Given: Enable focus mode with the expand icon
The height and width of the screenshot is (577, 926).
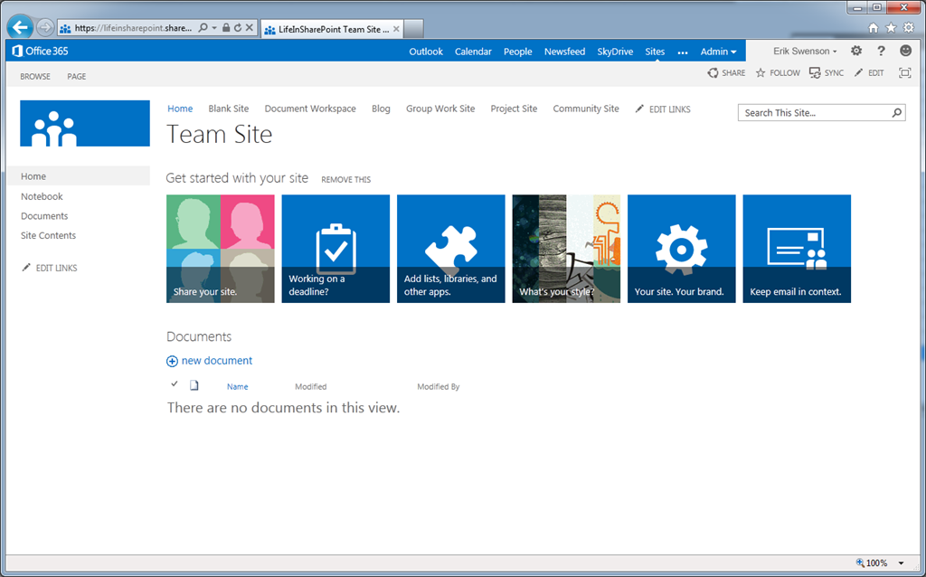Looking at the screenshot, I should click(x=904, y=73).
